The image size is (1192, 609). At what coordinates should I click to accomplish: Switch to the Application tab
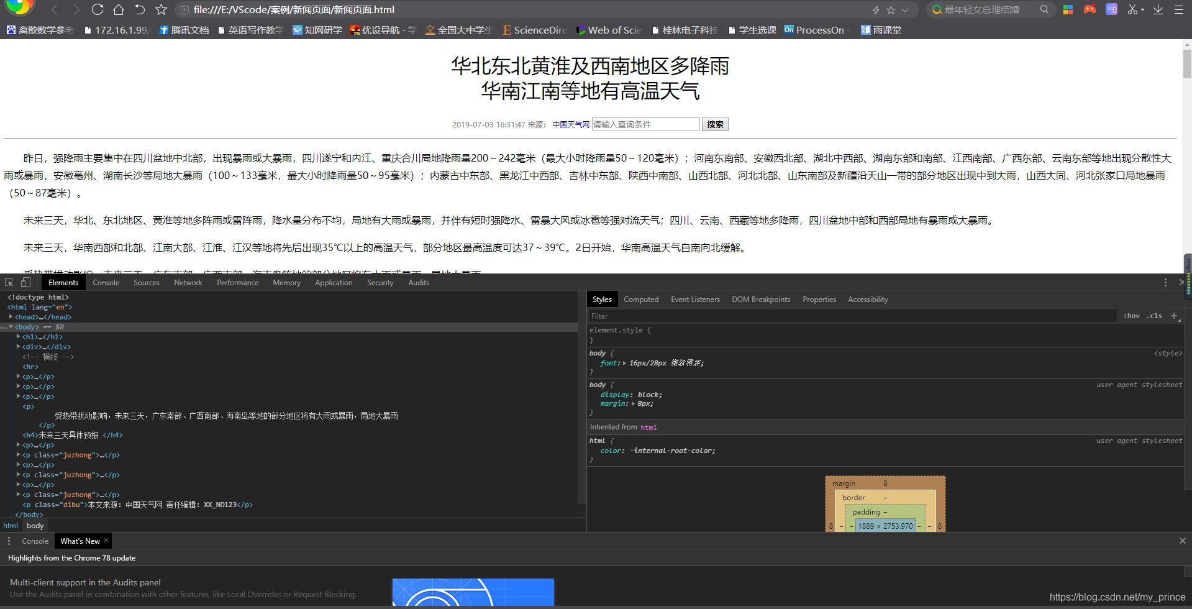[334, 283]
